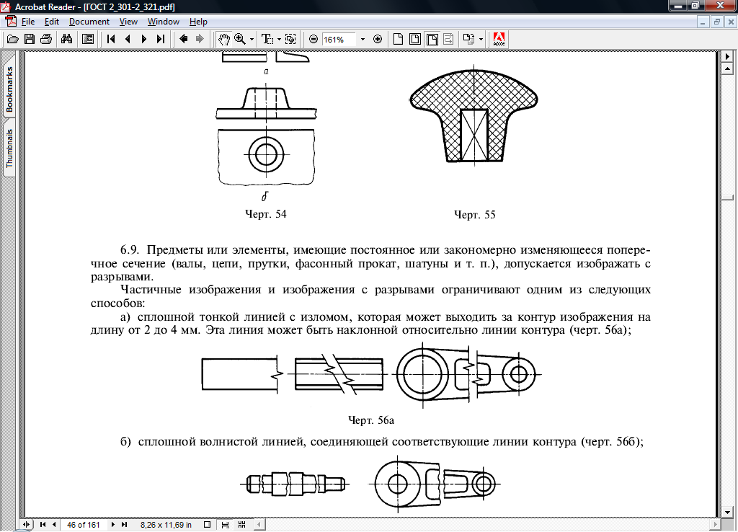738x532 pixels.
Task: Click the zoom in plus button
Action: (378, 39)
